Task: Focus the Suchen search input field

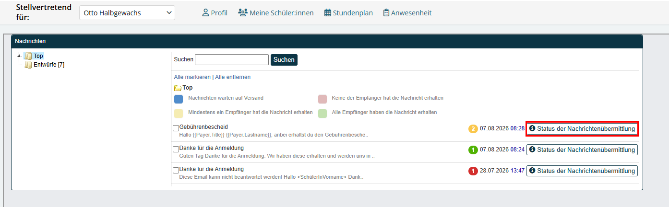Action: point(232,59)
